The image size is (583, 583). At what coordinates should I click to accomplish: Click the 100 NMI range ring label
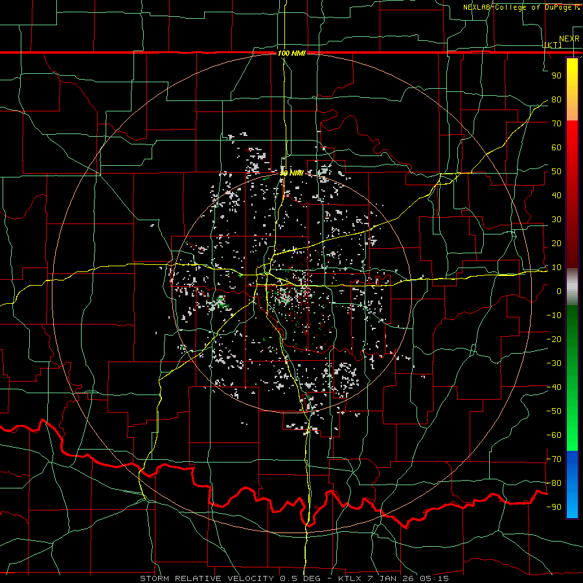click(x=291, y=53)
